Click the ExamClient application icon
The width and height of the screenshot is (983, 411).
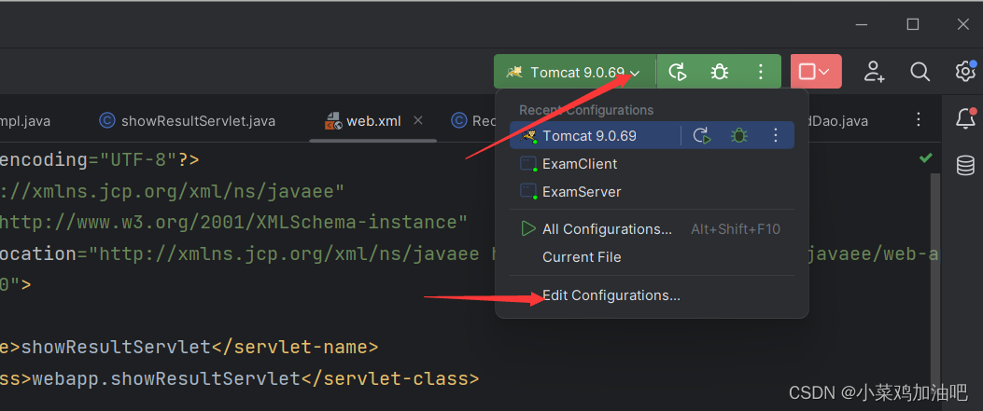[528, 164]
